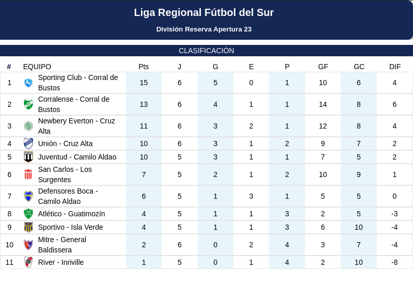Click the Atlético Guatimozín green shield
The width and height of the screenshot is (413, 286).
28,214
